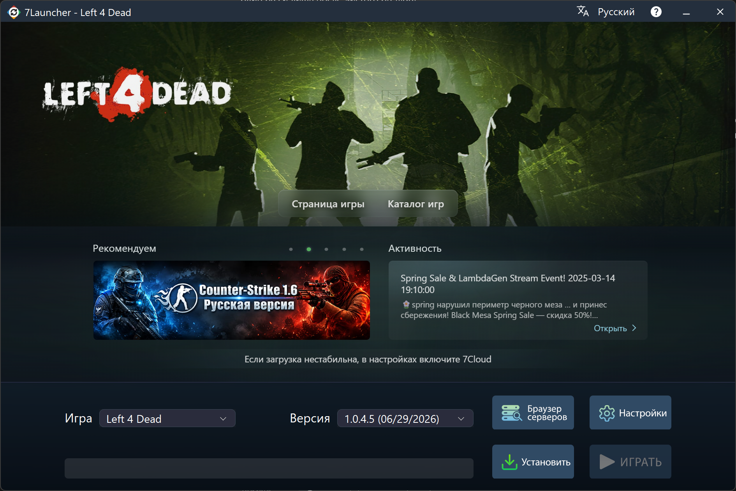Expand the version list chevron arrow
Image resolution: width=736 pixels, height=491 pixels.
coord(461,419)
